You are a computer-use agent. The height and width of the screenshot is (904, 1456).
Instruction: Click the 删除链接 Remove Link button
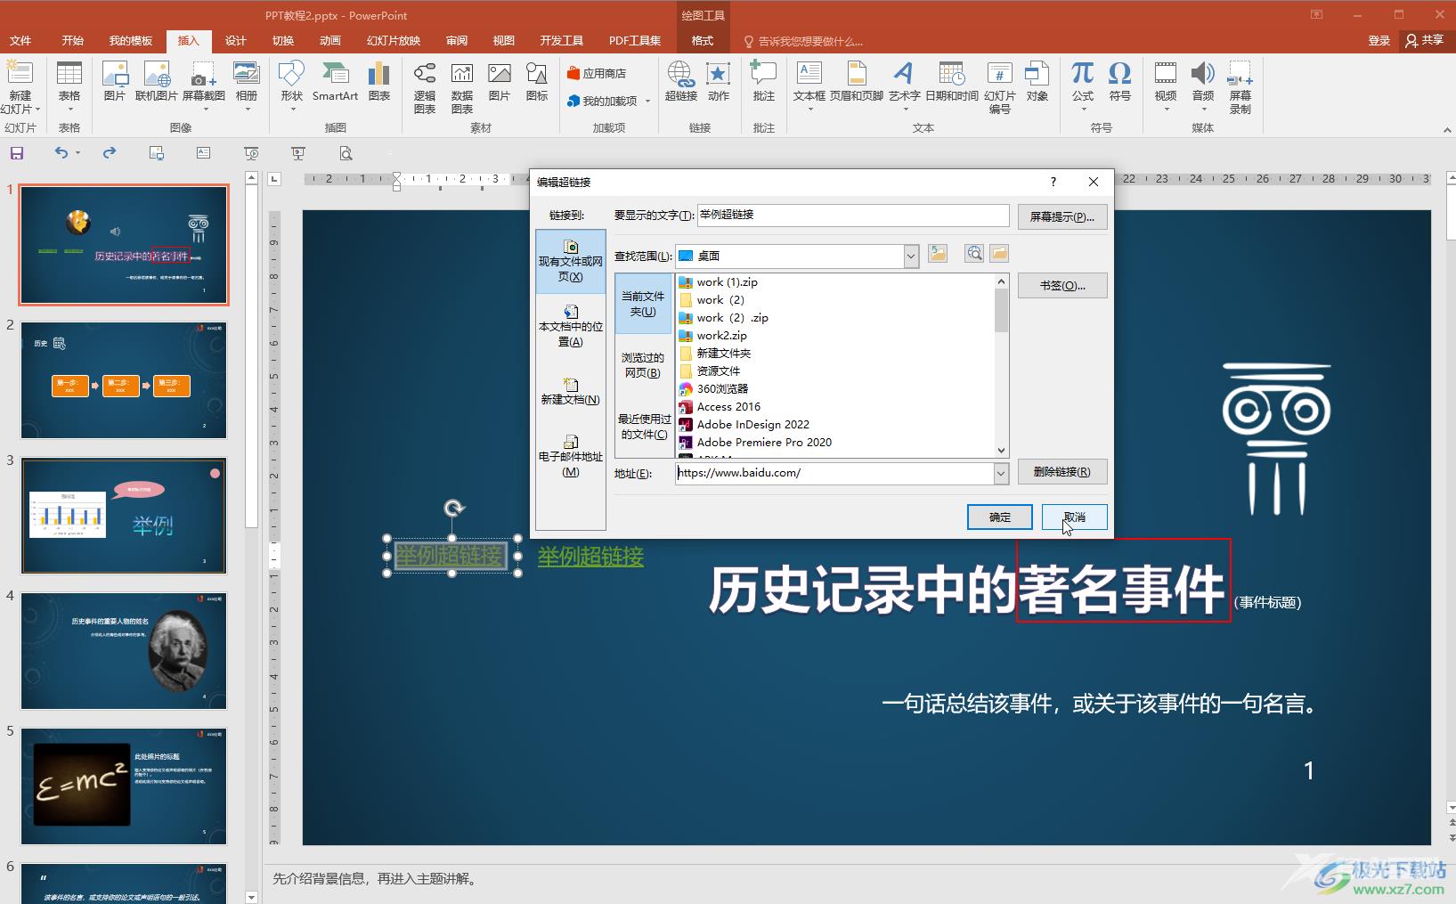pyautogui.click(x=1062, y=472)
